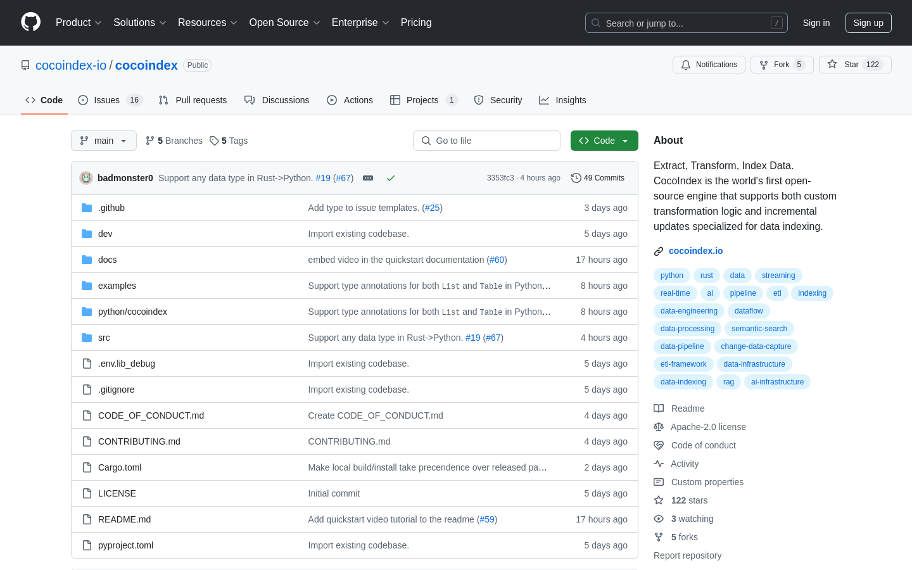
Task: Switch to the Security tab
Action: pos(498,100)
